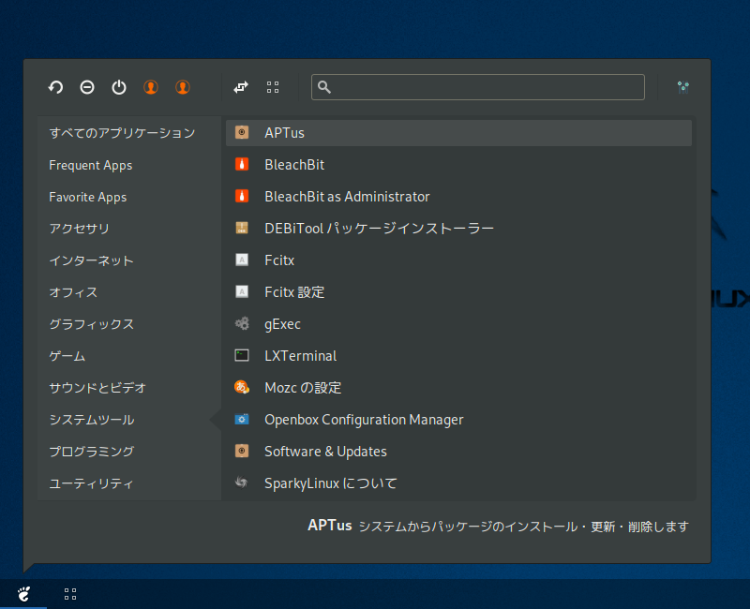Click the GNOME foot menu button in taskbar
The image size is (750, 609).
(23, 594)
